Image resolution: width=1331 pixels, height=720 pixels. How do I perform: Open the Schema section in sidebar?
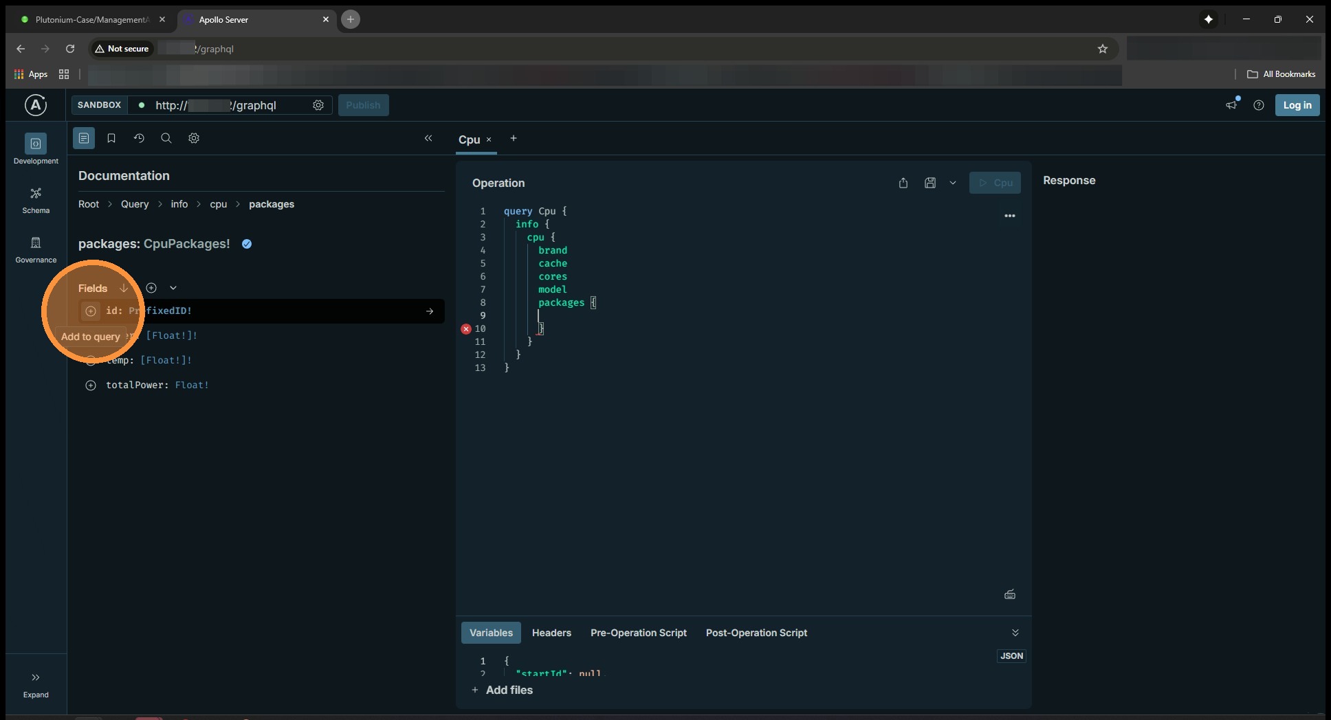coord(36,200)
